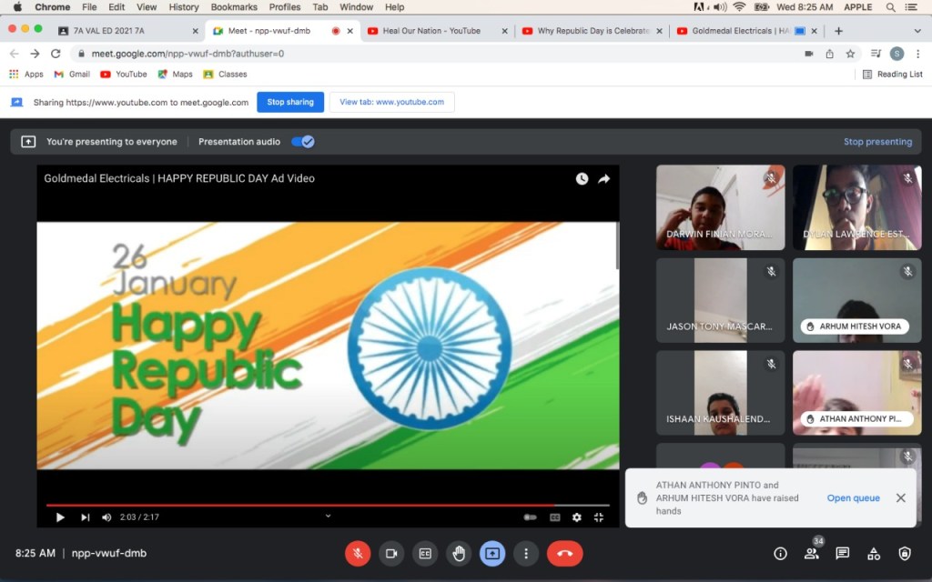Open the Bookmarks menu in menu bar

[234, 7]
